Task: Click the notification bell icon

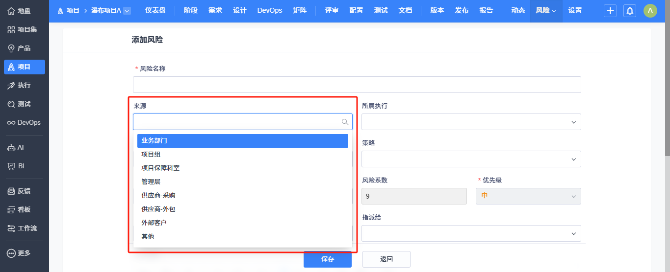Action: click(x=630, y=11)
